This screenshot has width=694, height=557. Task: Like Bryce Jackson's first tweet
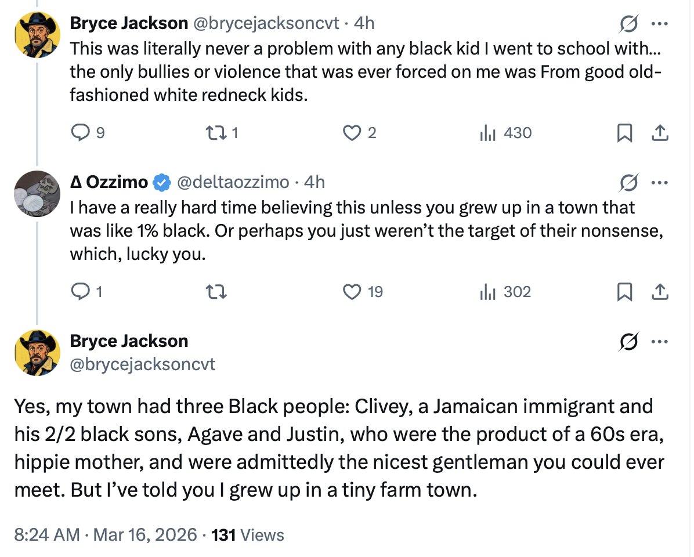352,133
